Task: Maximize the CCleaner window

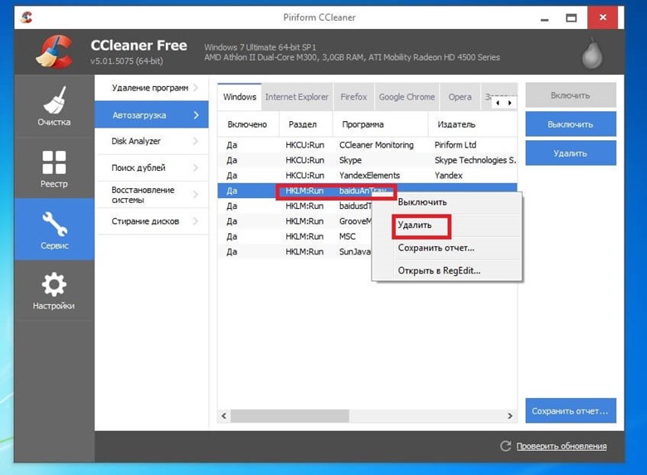Action: click(571, 17)
